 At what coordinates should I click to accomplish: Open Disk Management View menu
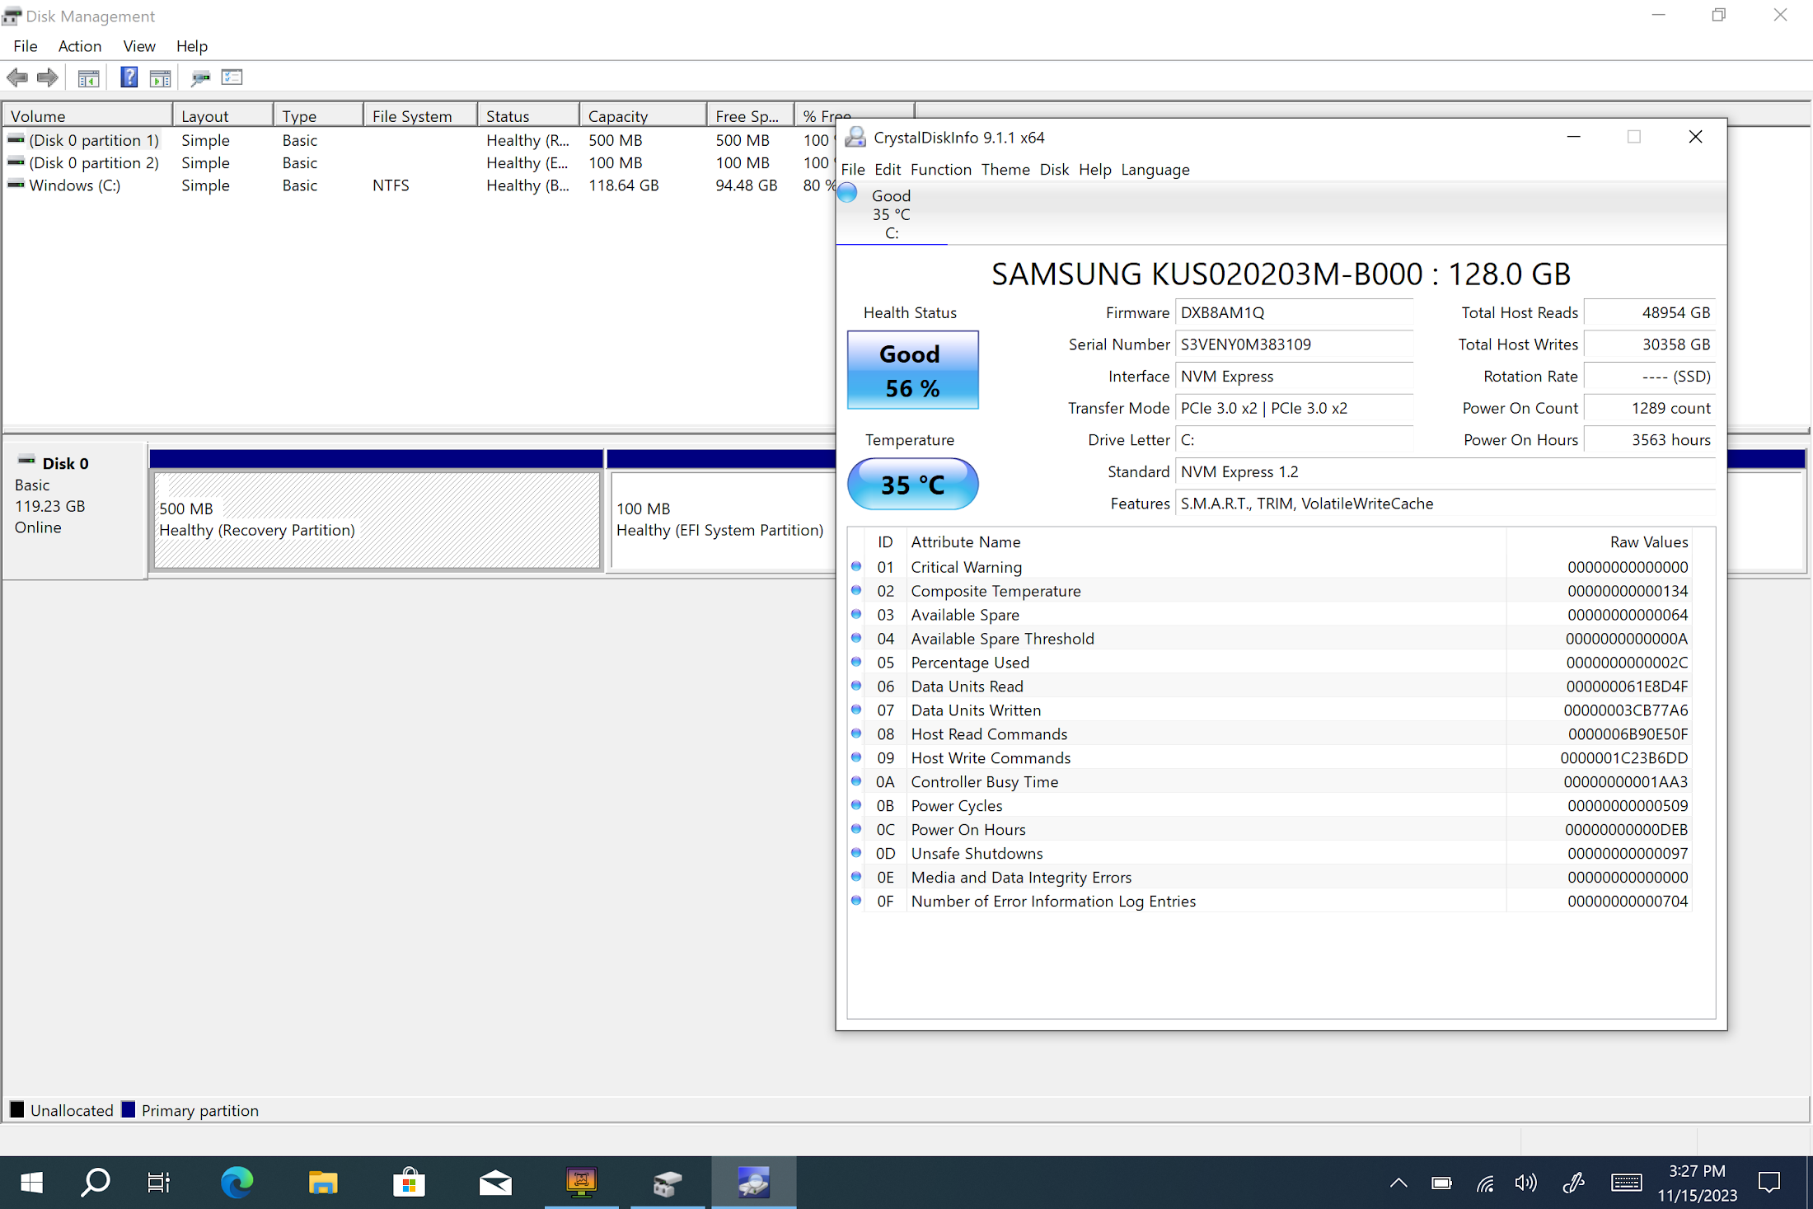click(139, 46)
